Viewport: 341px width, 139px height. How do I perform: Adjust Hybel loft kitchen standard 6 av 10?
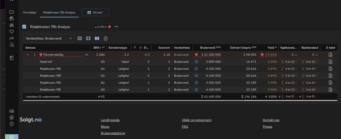[x=290, y=61]
